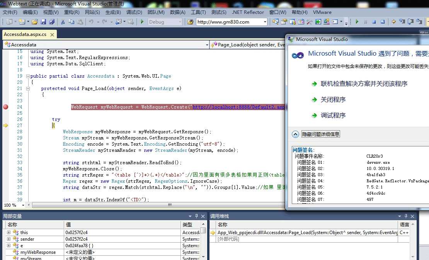Collapse the Accessdata class outline on line 19

click(27, 76)
